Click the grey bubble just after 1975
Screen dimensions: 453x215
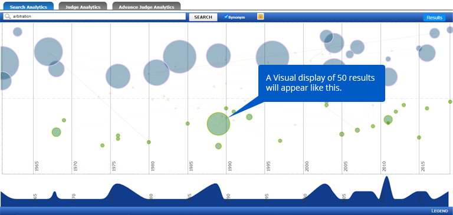tap(118, 76)
